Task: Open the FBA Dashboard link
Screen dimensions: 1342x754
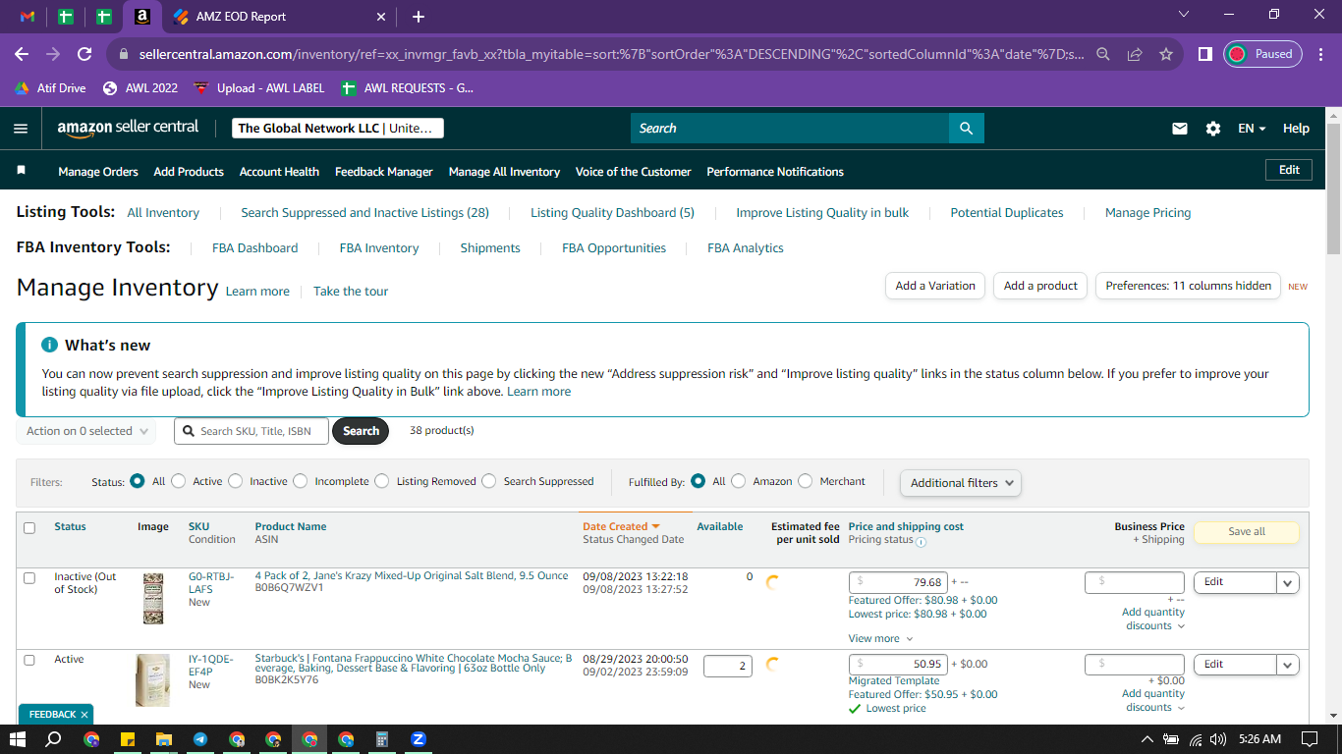Action: coord(254,248)
